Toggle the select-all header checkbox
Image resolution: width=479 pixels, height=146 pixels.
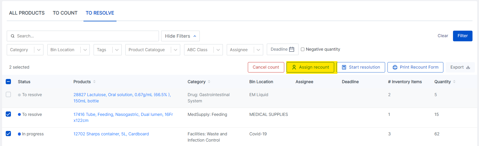click(x=8, y=82)
